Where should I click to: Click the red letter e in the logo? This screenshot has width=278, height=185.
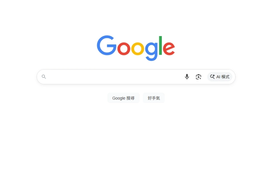[169, 49]
